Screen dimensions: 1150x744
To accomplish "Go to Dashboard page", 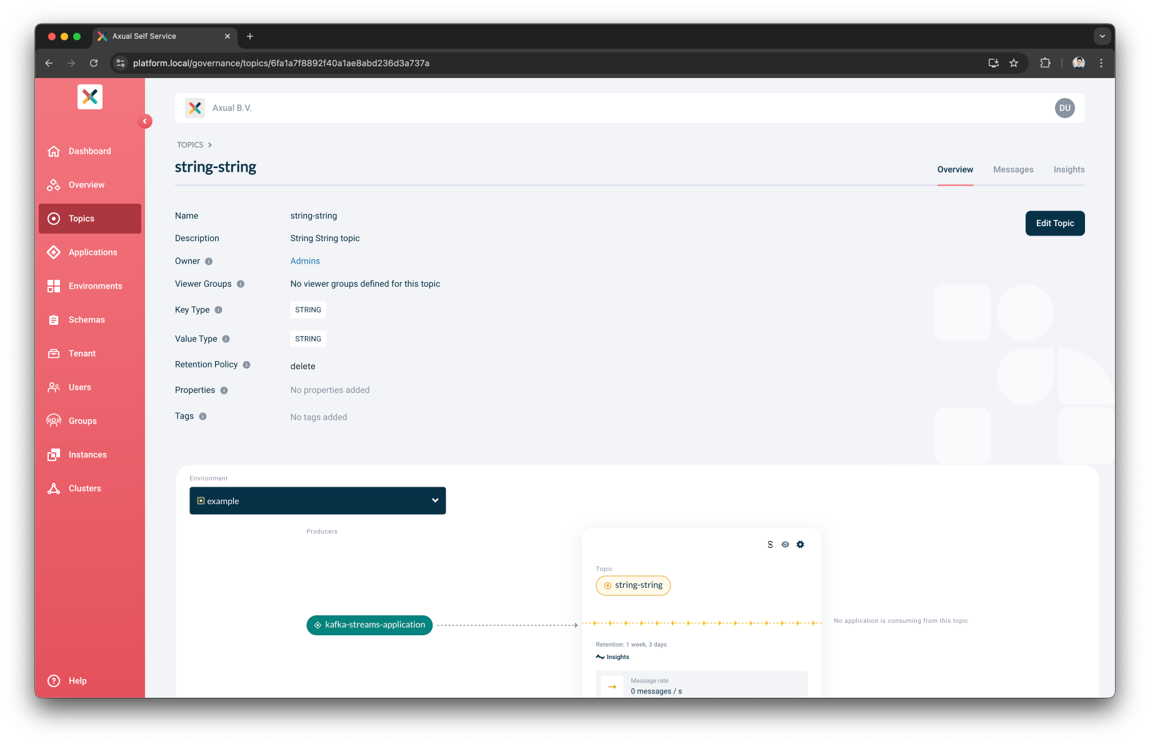I will pos(90,151).
